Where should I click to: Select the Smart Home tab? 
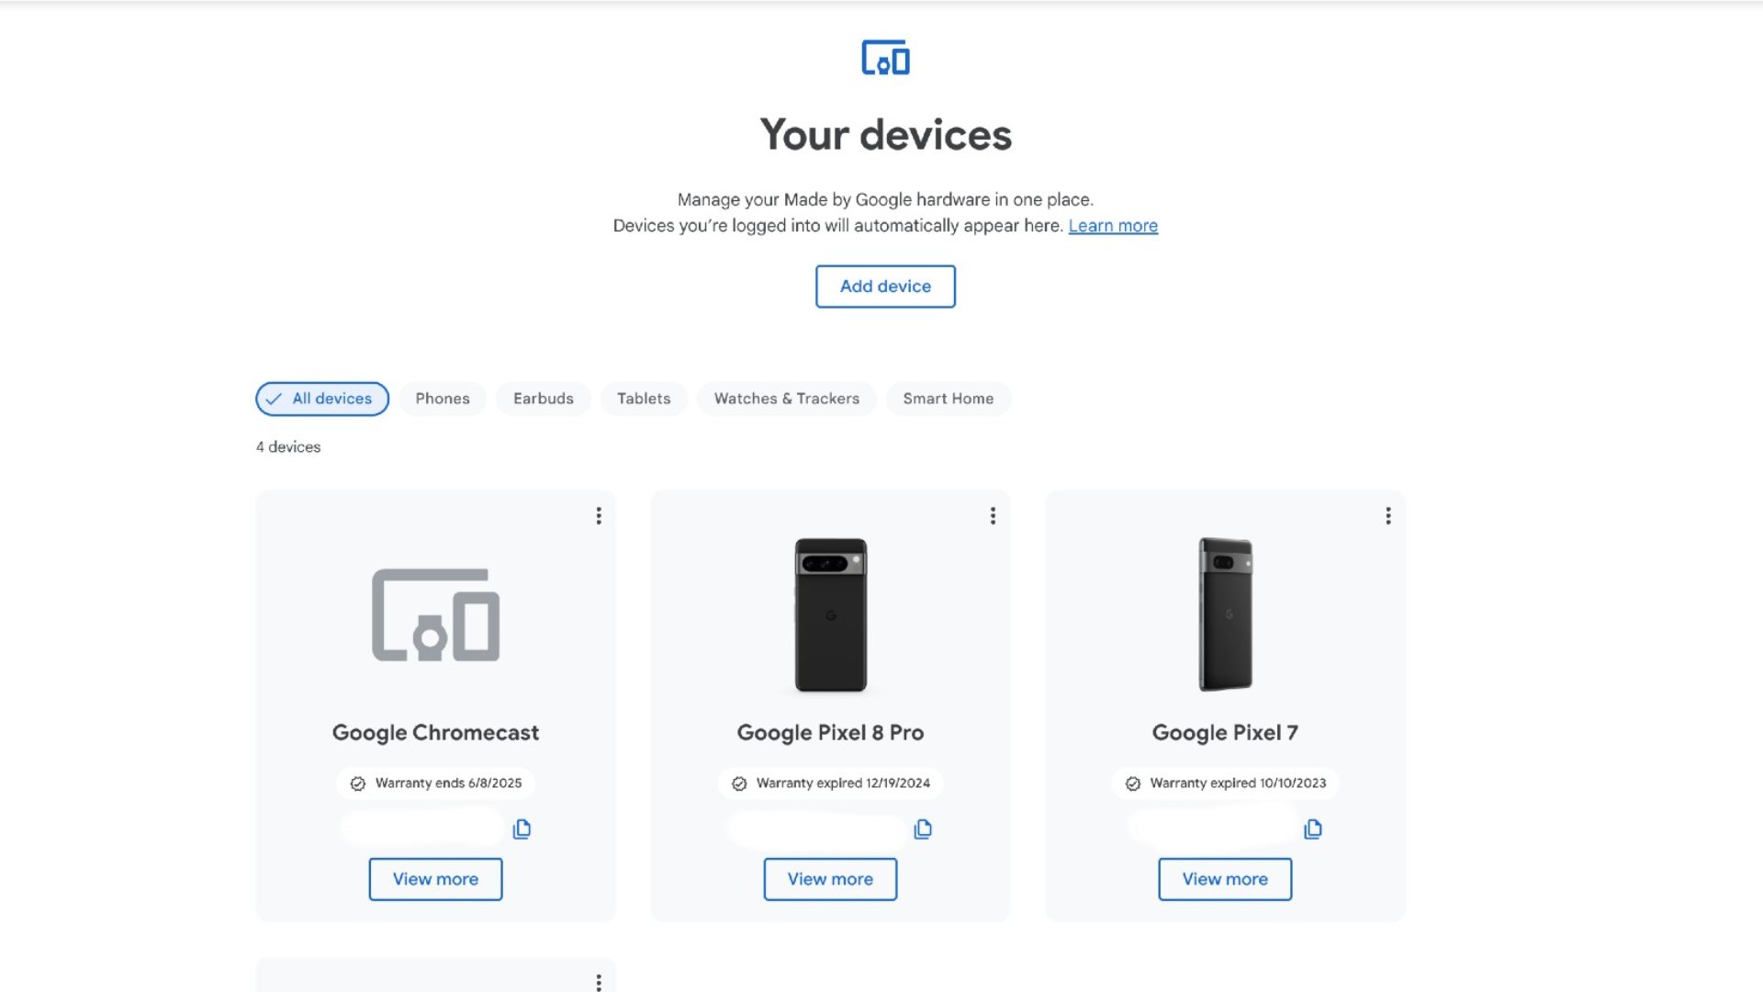click(x=949, y=398)
